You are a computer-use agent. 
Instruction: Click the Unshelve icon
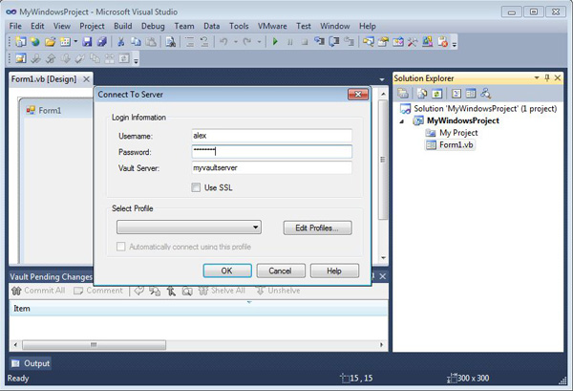[x=259, y=291]
